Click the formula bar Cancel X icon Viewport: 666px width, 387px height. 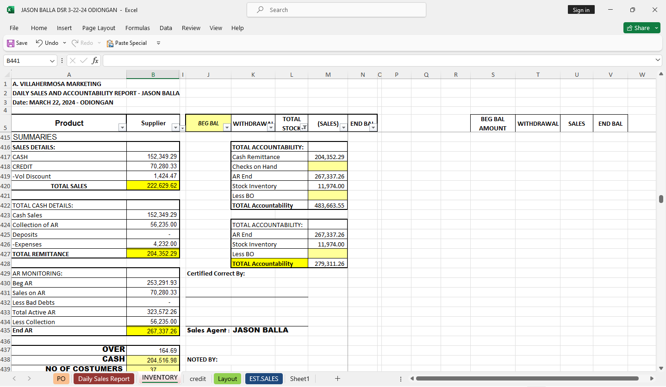73,61
